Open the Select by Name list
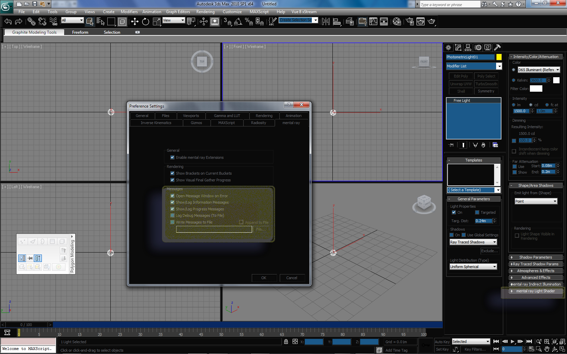 click(100, 22)
